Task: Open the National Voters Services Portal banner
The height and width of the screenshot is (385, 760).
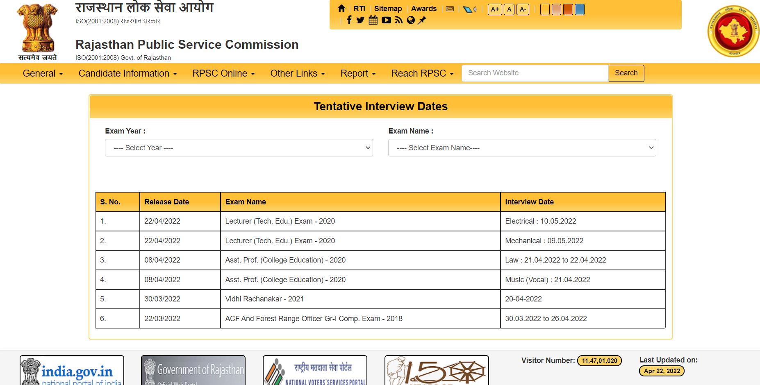Action: [315, 370]
